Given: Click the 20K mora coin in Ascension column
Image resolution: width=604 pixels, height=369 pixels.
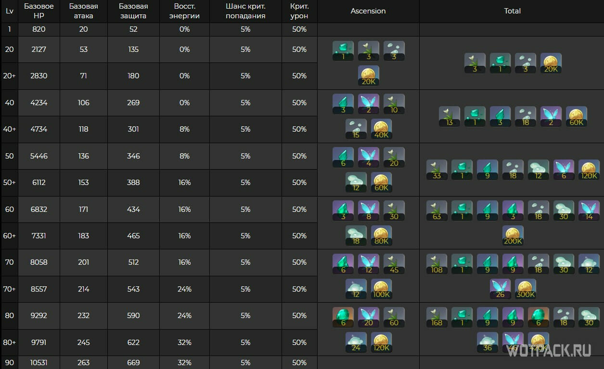Looking at the screenshot, I should [369, 76].
